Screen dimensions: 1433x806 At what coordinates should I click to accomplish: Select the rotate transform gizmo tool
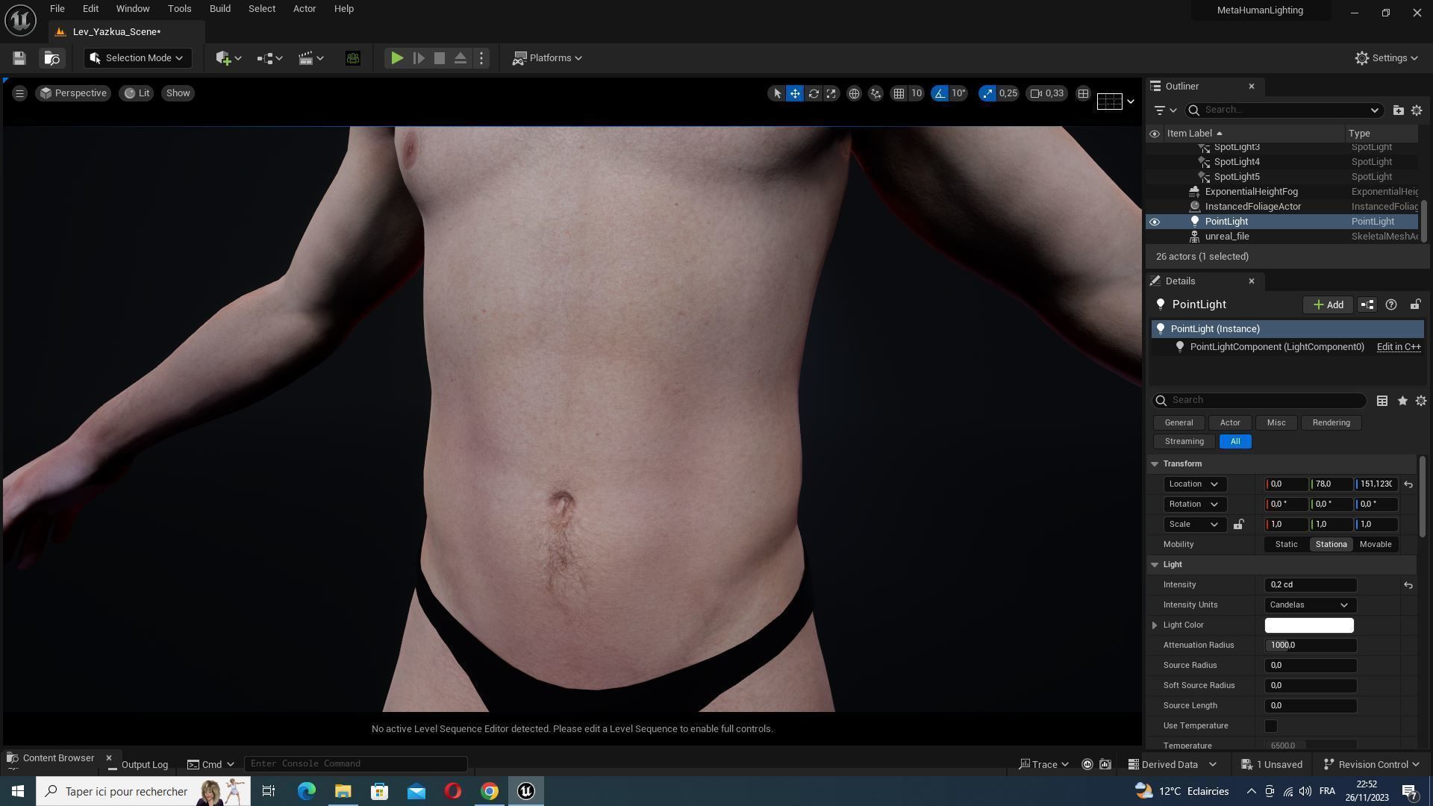[x=814, y=93]
